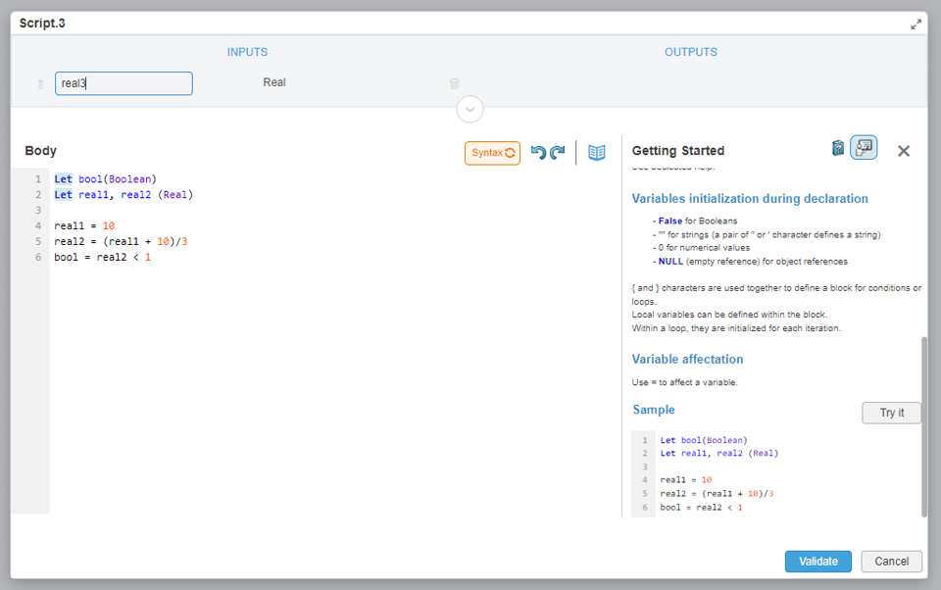Click the Validate button
The width and height of the screenshot is (941, 590).
(x=817, y=562)
